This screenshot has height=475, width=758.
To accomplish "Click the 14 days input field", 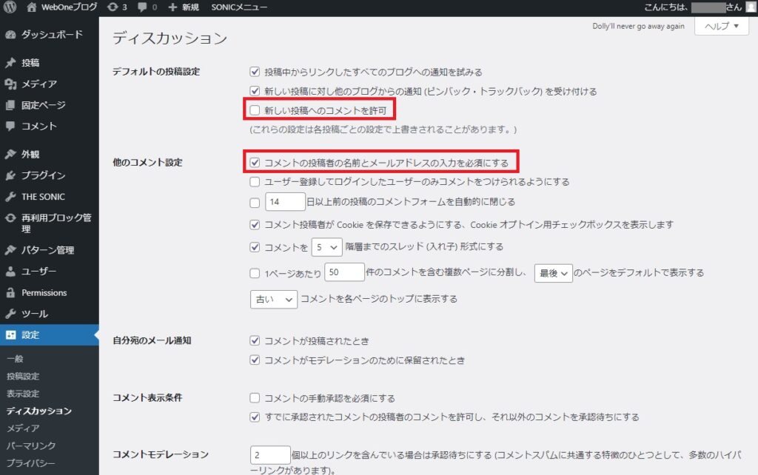I will click(285, 201).
